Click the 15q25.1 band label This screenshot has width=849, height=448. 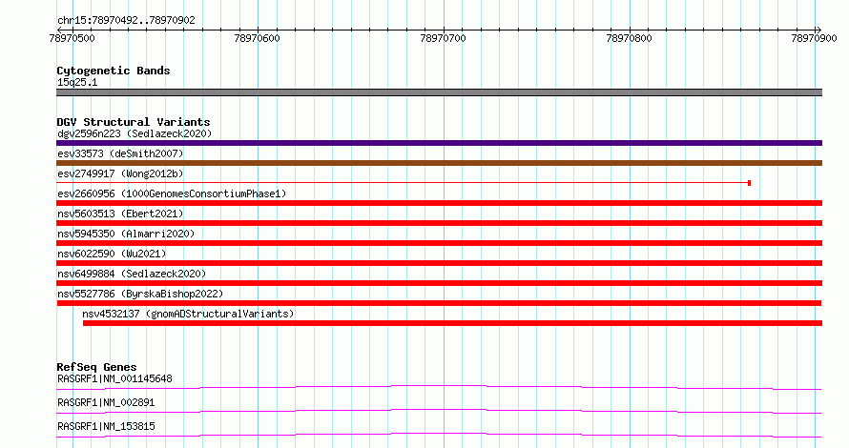click(77, 82)
